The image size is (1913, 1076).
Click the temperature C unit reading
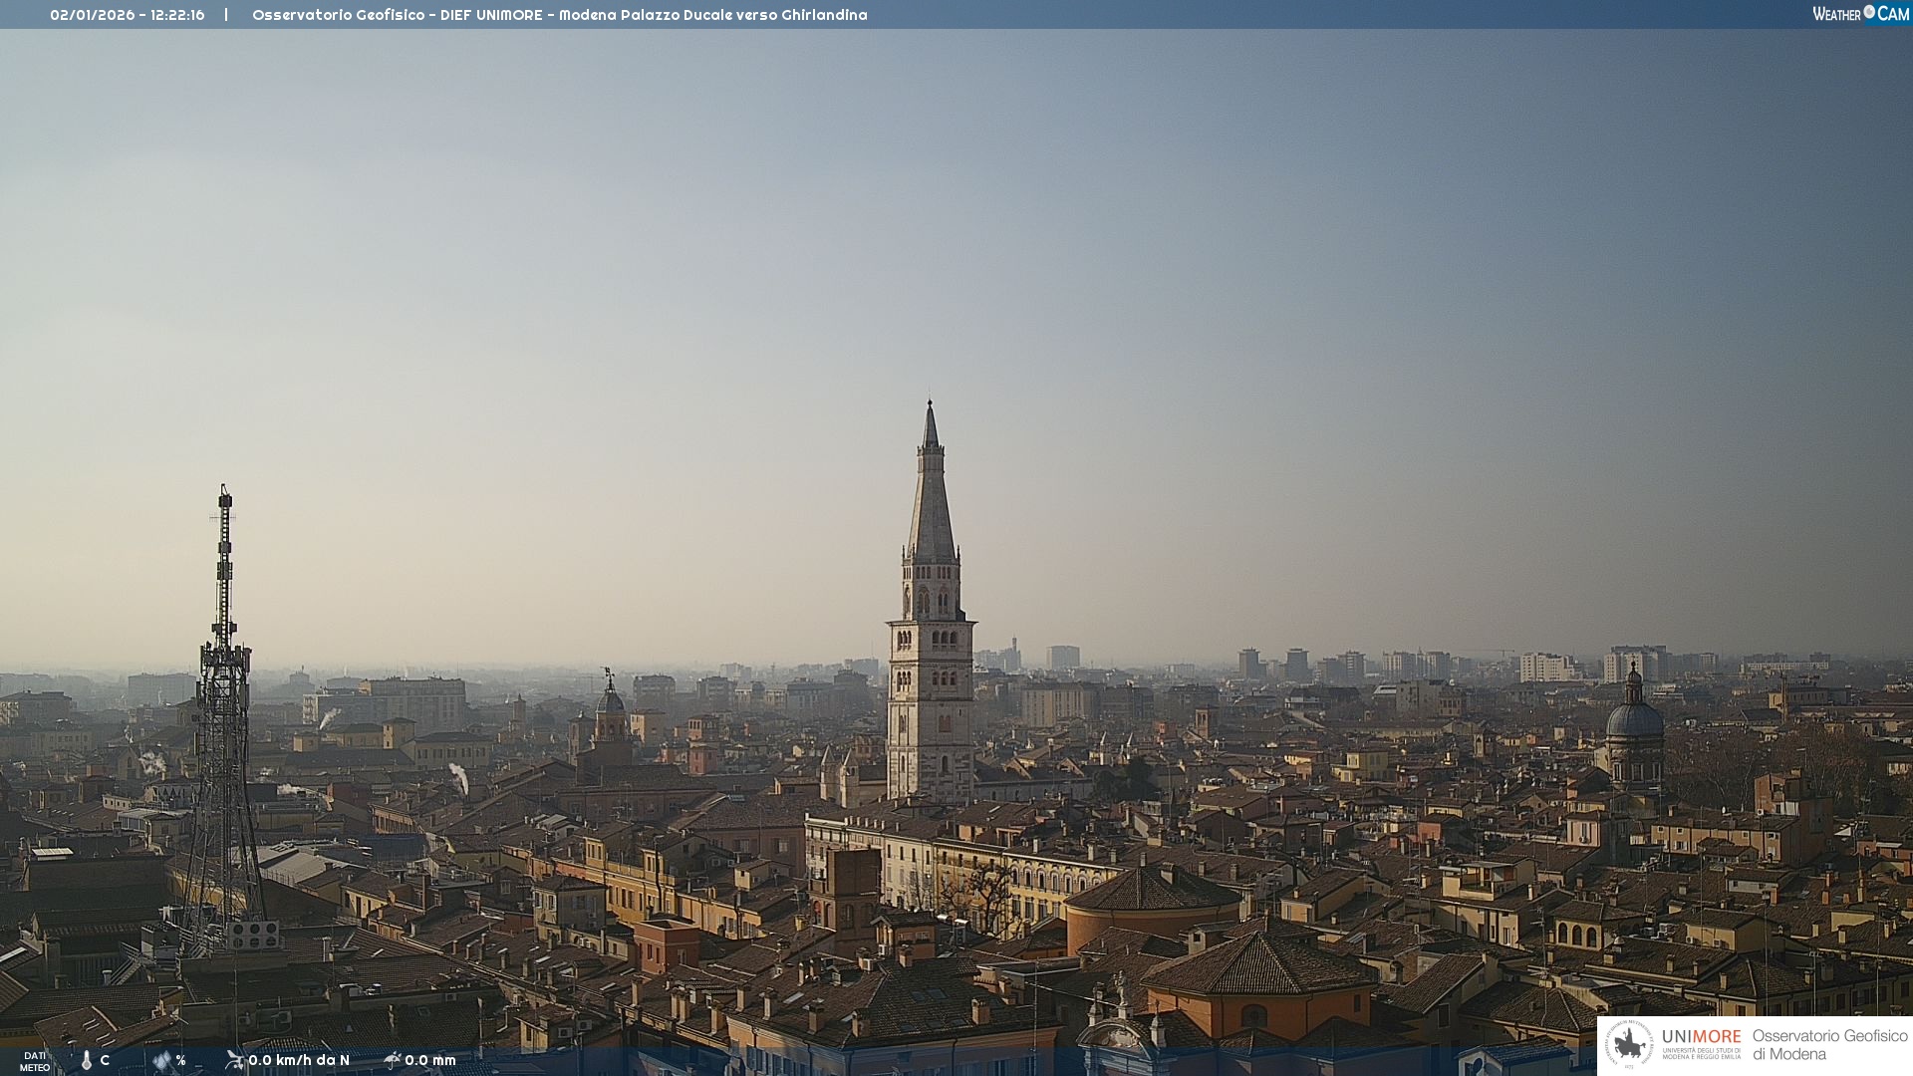105,1060
